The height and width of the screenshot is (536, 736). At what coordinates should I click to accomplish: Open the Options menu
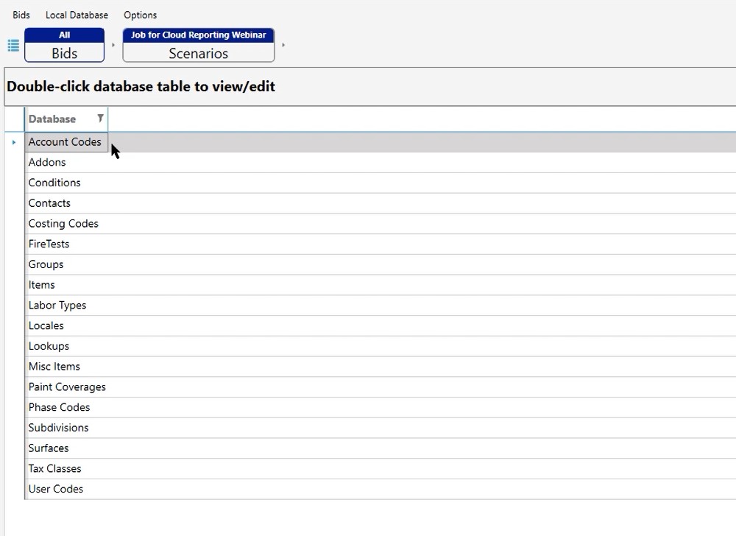point(140,15)
